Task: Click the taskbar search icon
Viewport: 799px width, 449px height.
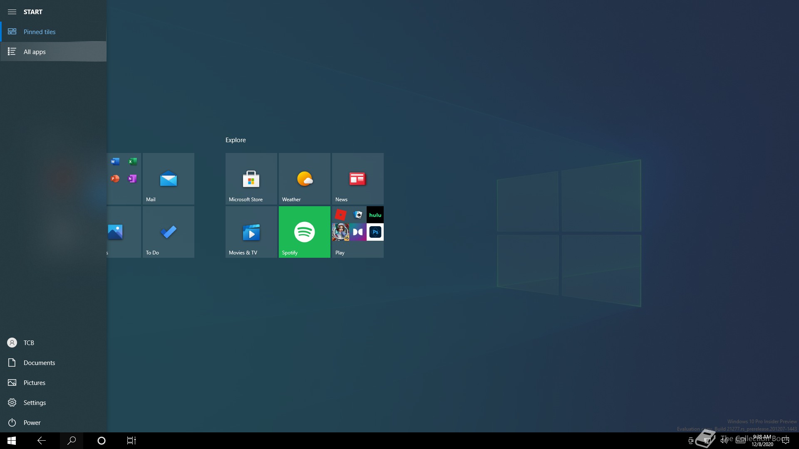Action: (x=72, y=441)
